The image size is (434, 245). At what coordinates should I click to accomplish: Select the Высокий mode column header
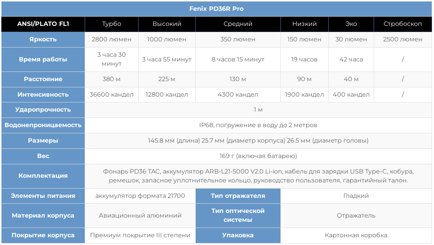(167, 24)
